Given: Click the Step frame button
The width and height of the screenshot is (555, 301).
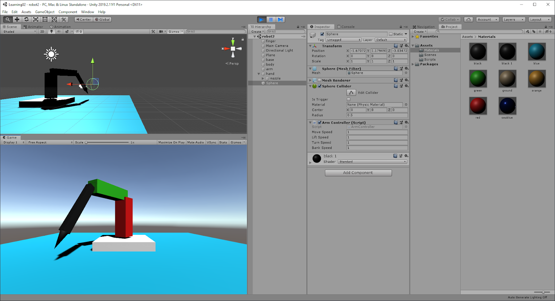Looking at the screenshot, I should [280, 19].
